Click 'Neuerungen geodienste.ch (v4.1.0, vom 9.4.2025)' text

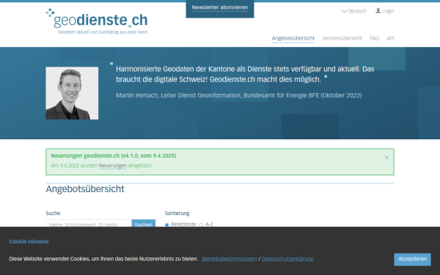(114, 155)
